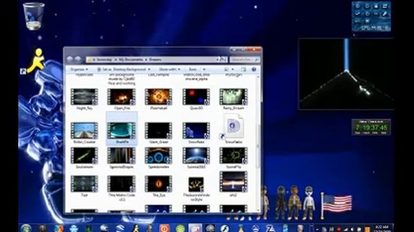Select the ufo2 video thumbnail
This screenshot has width=414, height=232.
(234, 182)
